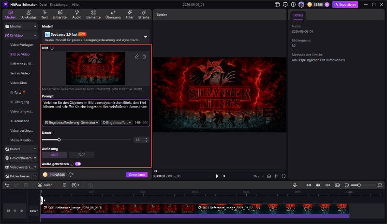Open the Hilfe menu

[75, 4]
